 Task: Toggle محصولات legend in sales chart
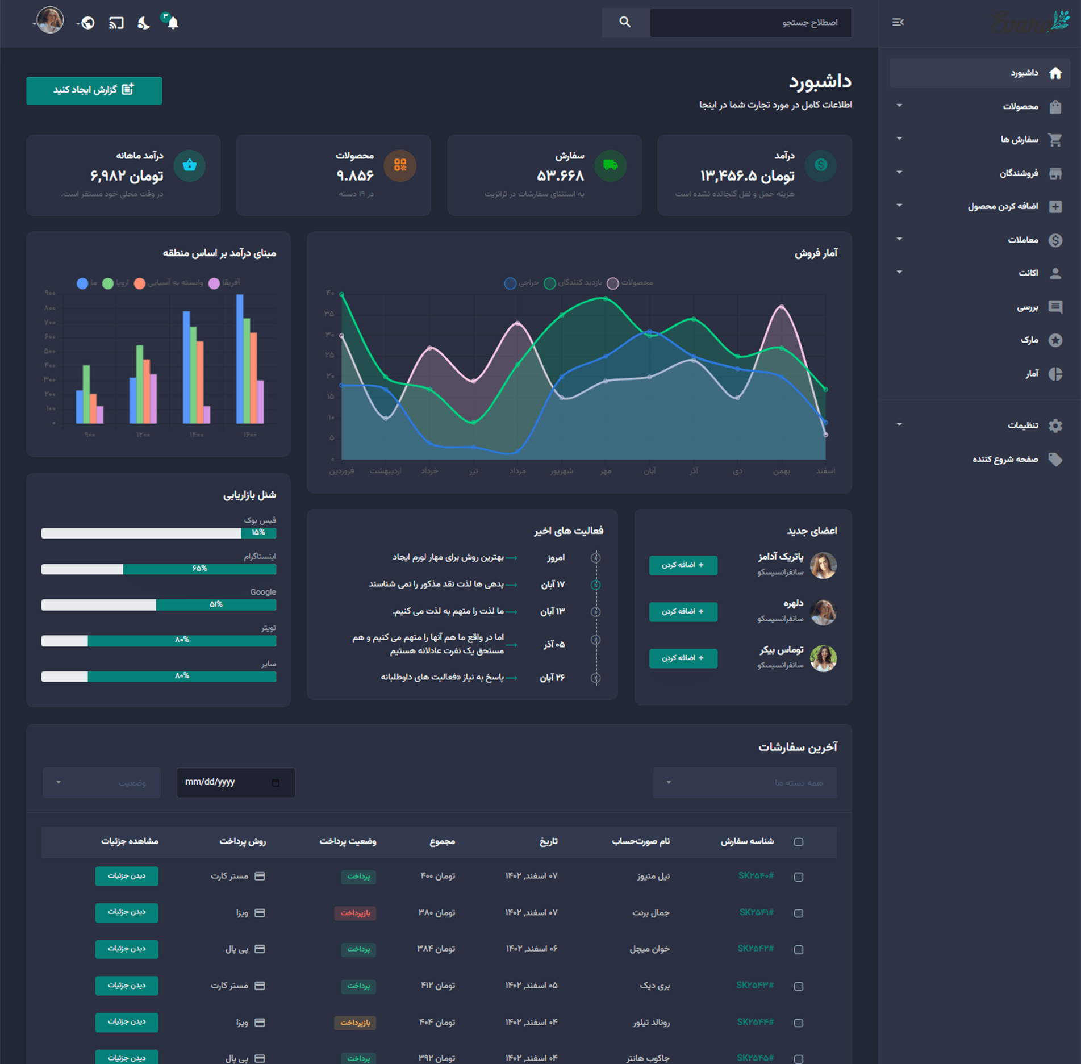click(x=630, y=283)
